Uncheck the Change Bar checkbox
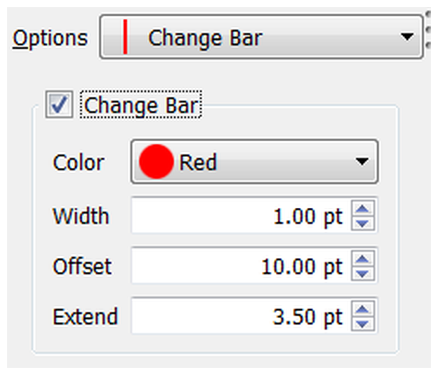The height and width of the screenshot is (375, 438). (59, 104)
